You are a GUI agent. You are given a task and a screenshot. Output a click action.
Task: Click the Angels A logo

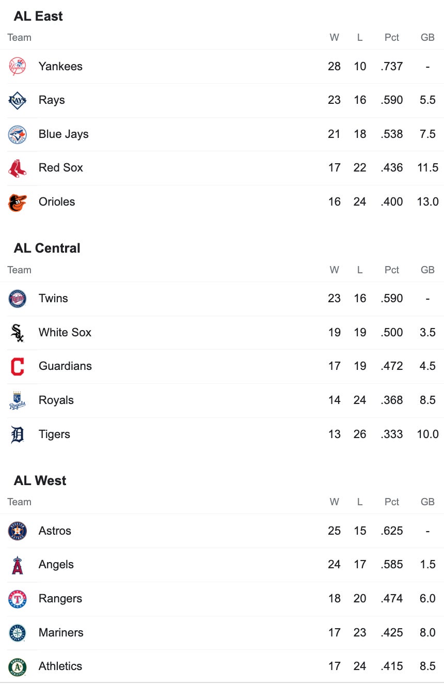[x=18, y=565]
